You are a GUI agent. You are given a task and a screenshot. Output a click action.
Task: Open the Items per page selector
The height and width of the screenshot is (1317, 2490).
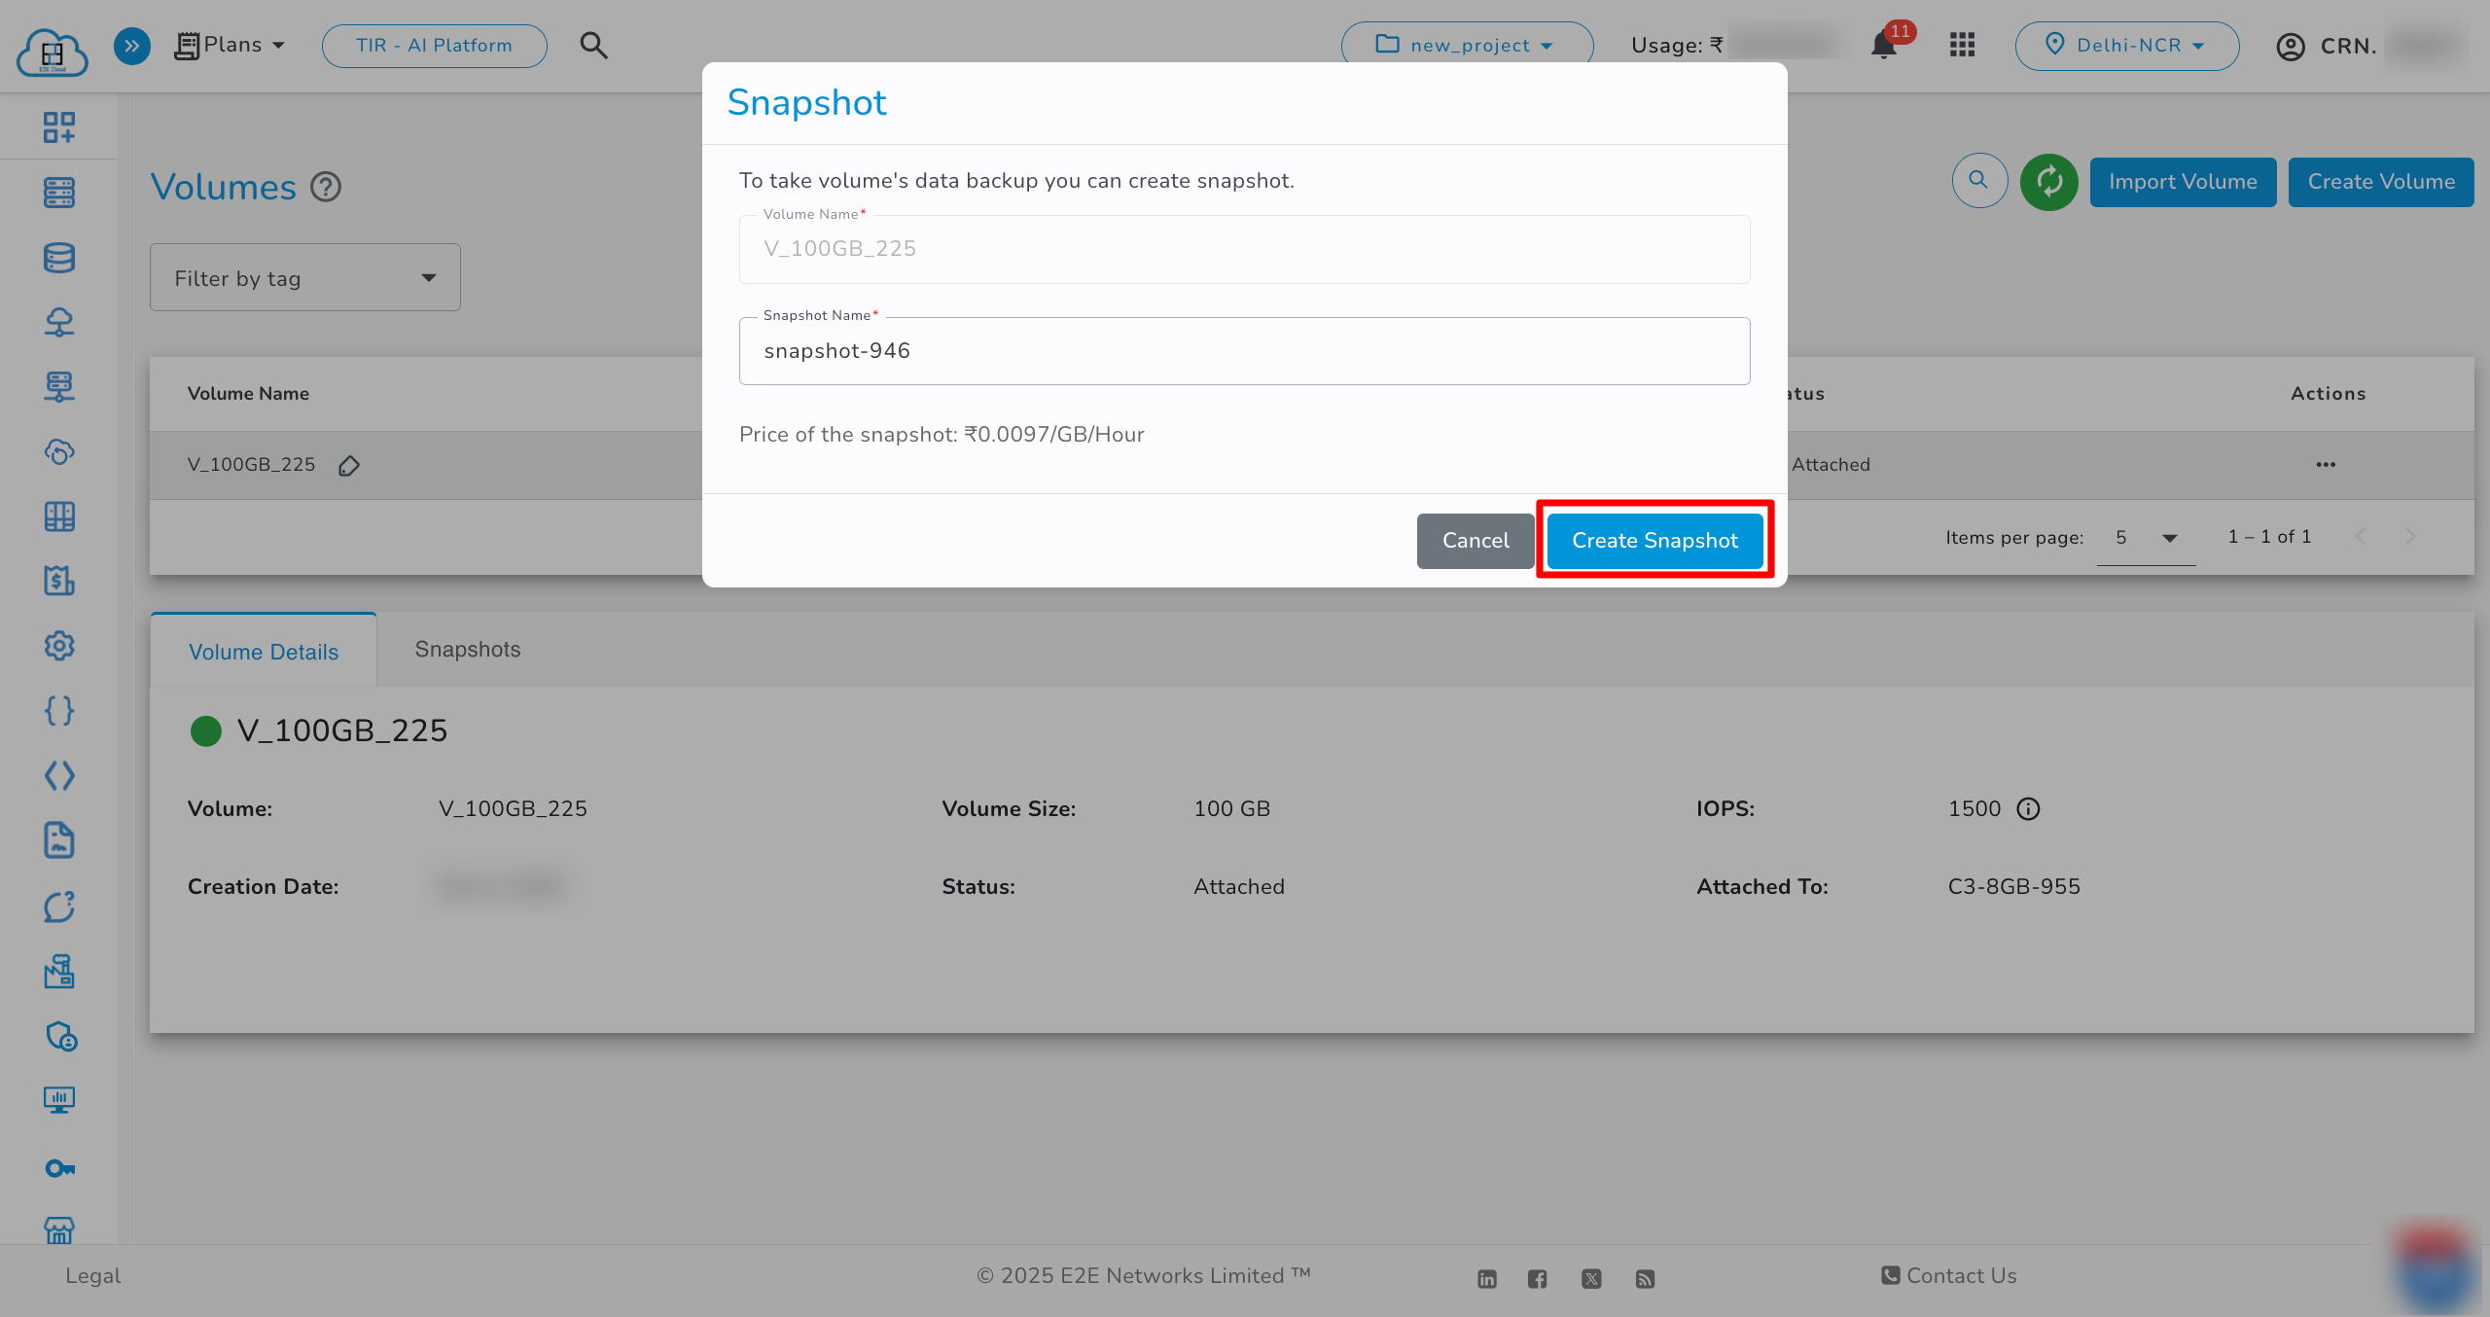click(x=2146, y=537)
